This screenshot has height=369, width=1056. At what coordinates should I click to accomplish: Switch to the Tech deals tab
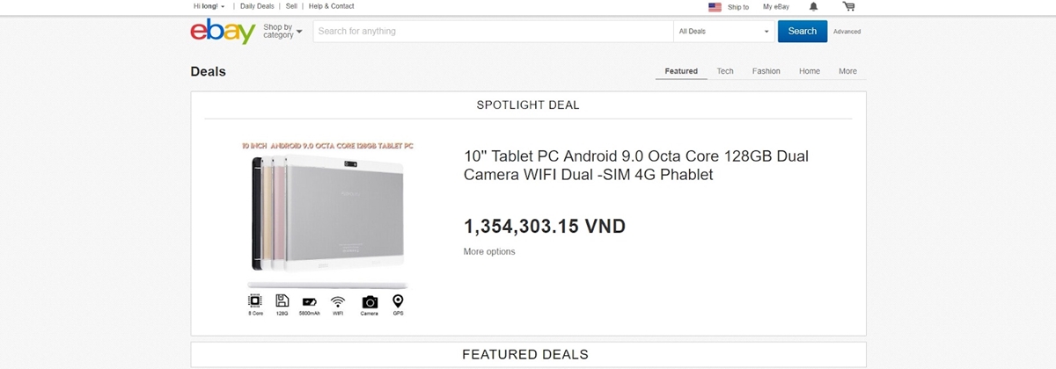[725, 71]
